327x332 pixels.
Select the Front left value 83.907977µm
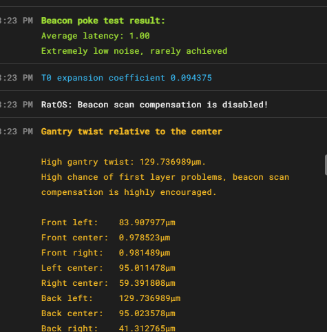point(147,222)
